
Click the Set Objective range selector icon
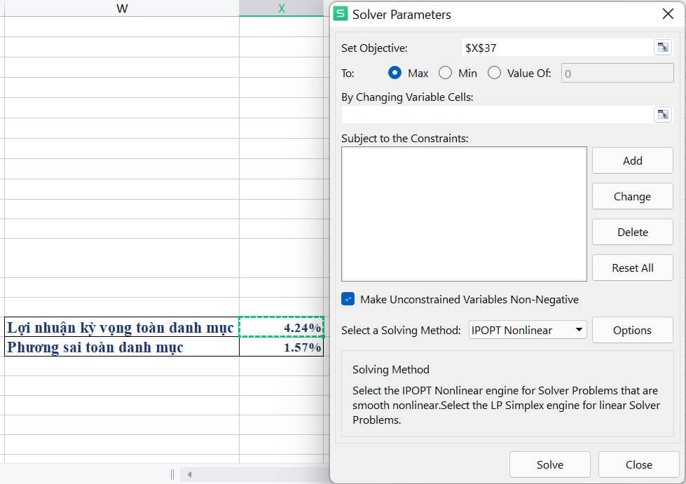coord(663,47)
